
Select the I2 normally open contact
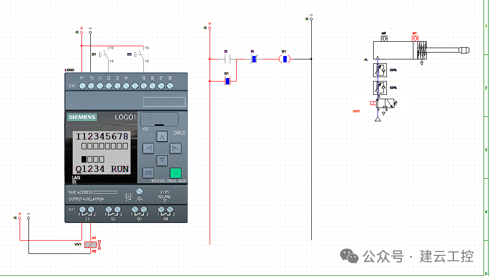click(228, 58)
